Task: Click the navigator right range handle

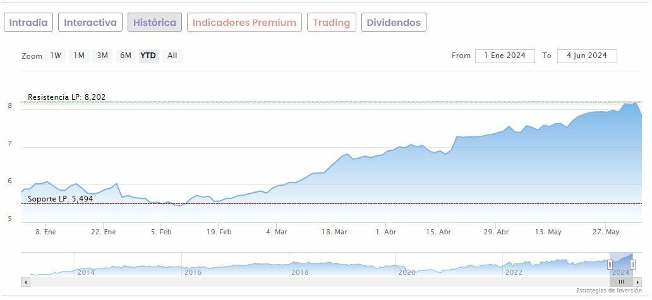Action: 632,264
